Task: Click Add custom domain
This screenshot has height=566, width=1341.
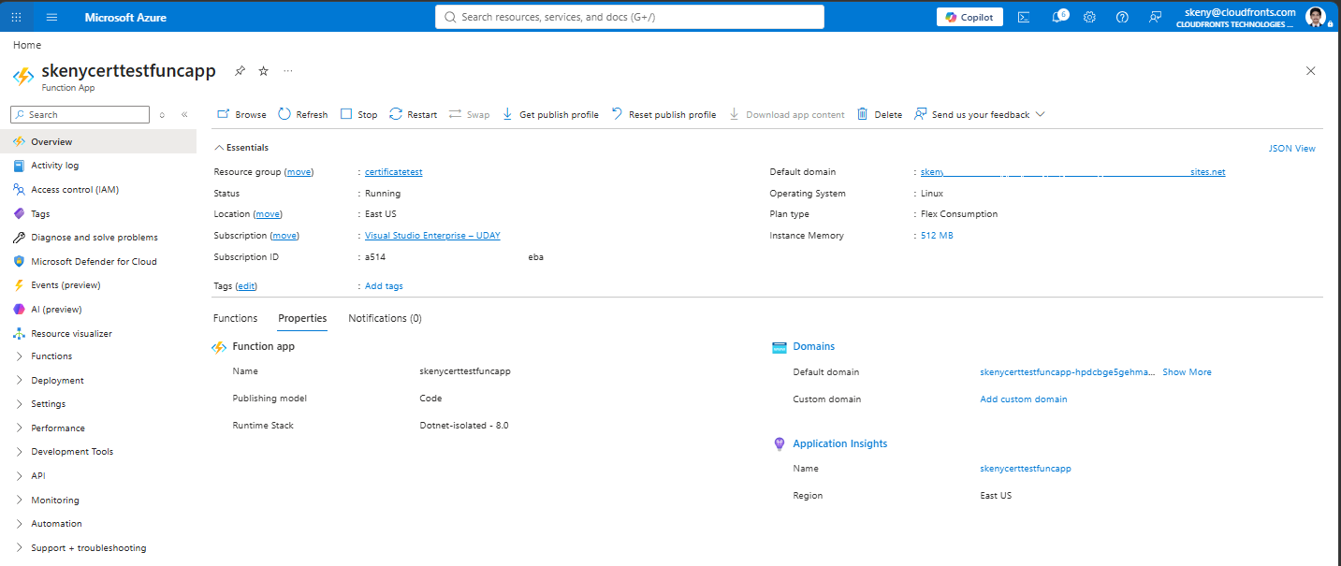Action: coord(1023,399)
